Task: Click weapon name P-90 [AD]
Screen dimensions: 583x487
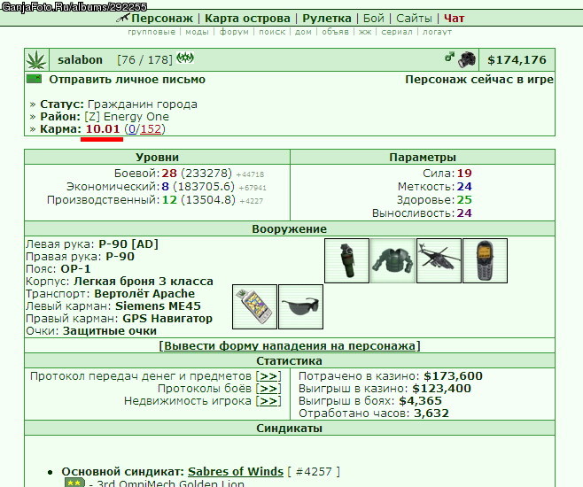Action: (128, 244)
